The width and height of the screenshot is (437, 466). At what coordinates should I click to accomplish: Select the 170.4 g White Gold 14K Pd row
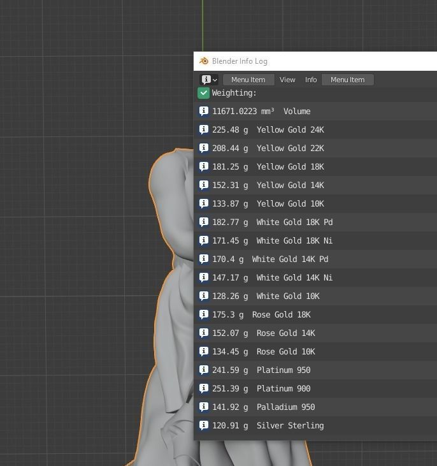coord(315,259)
